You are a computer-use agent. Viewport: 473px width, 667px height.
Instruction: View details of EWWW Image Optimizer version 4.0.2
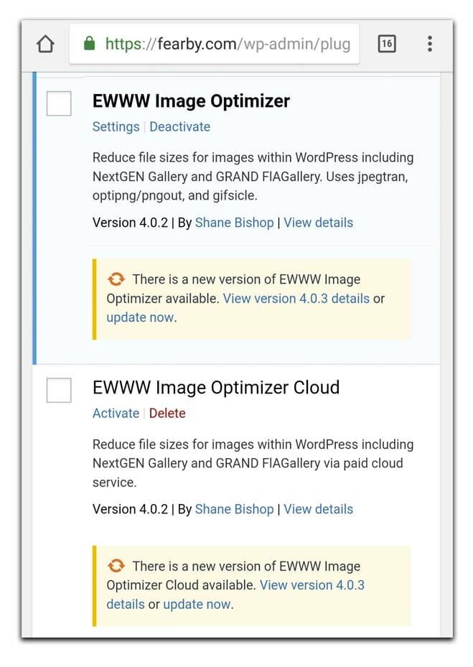[x=318, y=223]
